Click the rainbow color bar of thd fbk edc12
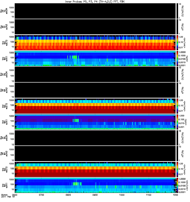 (177, 106)
